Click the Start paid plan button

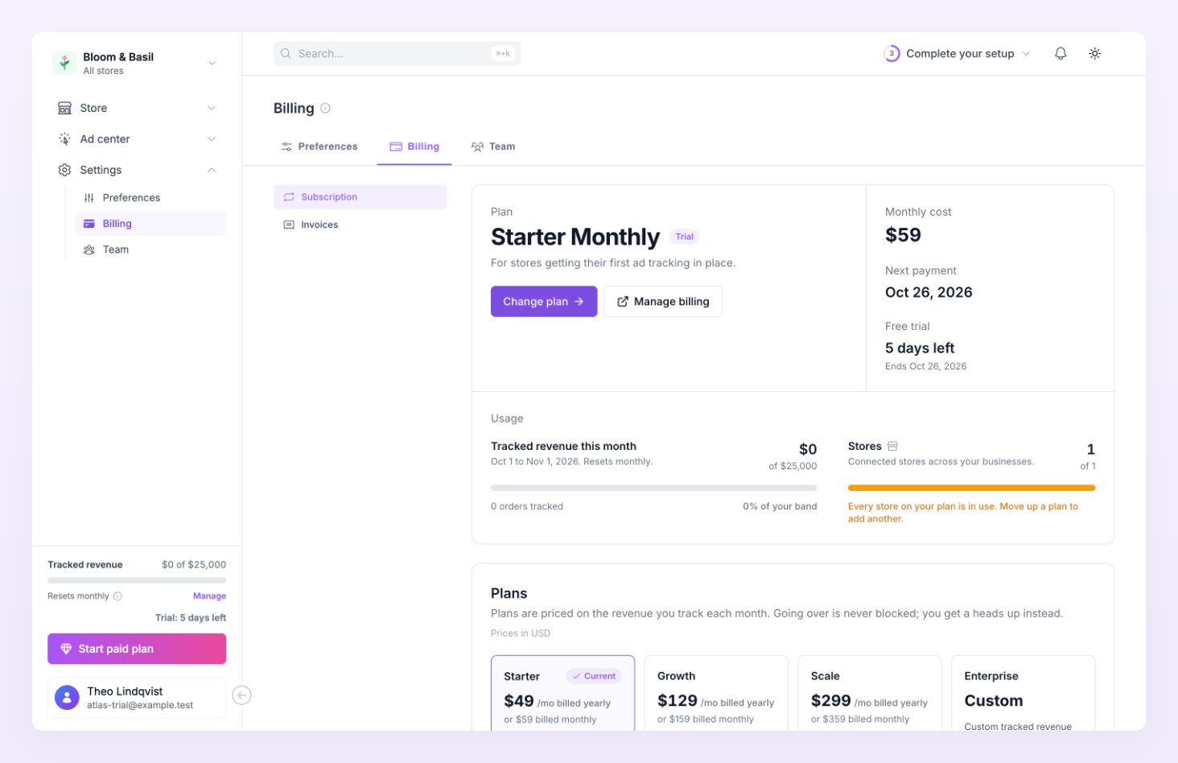point(137,649)
